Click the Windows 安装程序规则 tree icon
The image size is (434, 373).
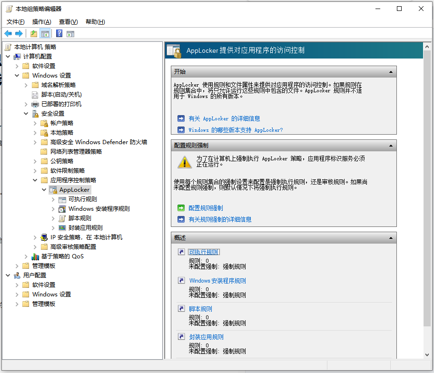62,209
